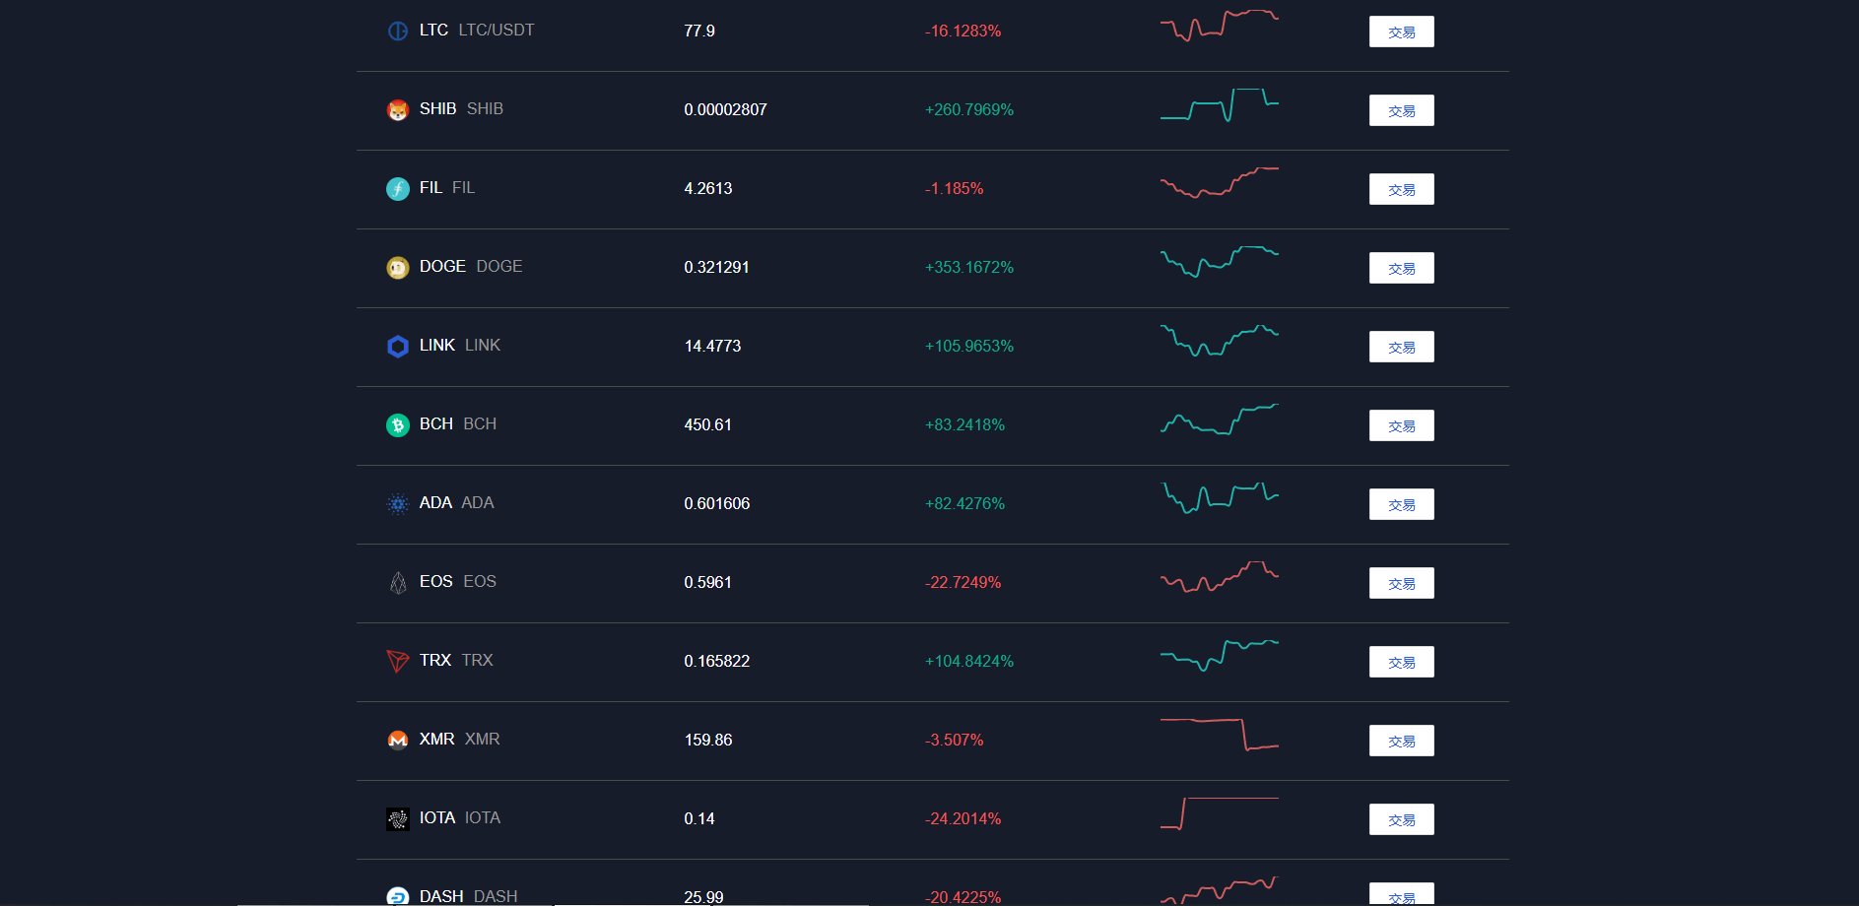Click the FIL coin icon
Image resolution: width=1859 pixels, height=906 pixels.
click(398, 189)
